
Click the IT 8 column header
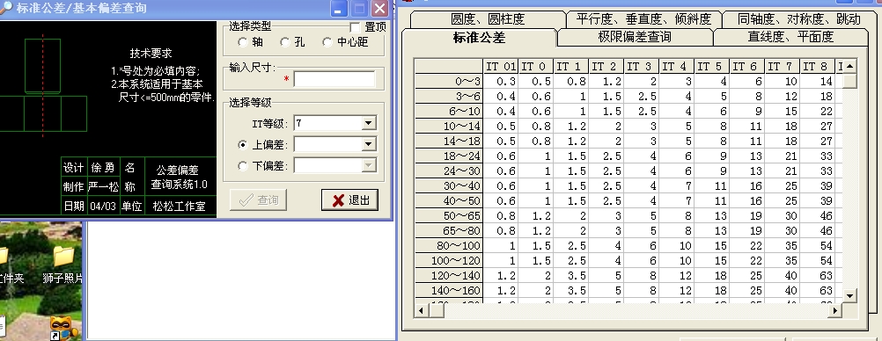coord(818,66)
